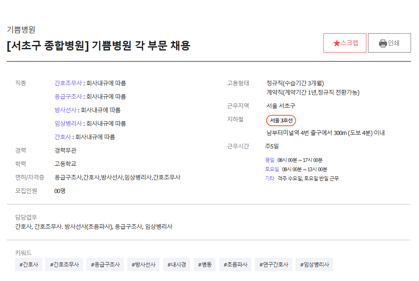Open the #방사선사 keyword tag

(x=143, y=265)
